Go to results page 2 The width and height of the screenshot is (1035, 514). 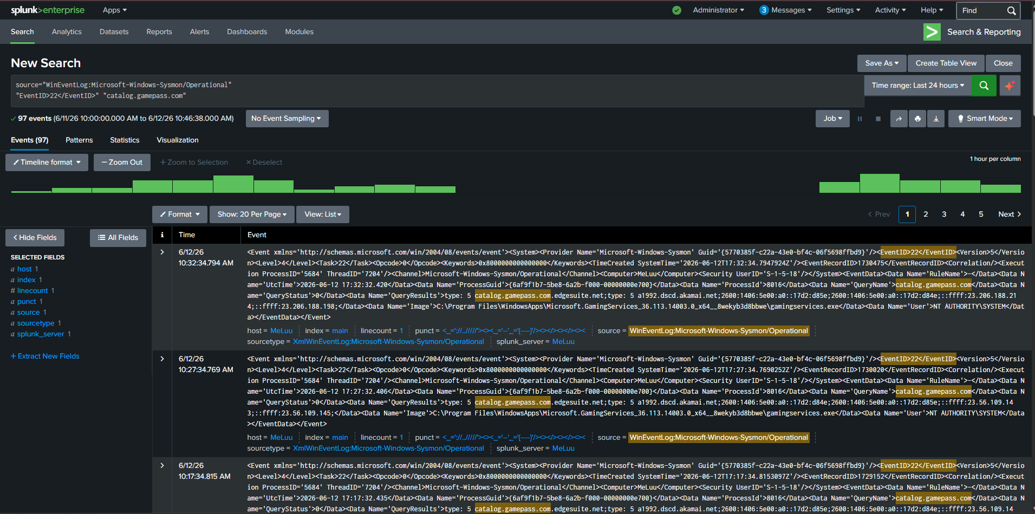click(926, 214)
